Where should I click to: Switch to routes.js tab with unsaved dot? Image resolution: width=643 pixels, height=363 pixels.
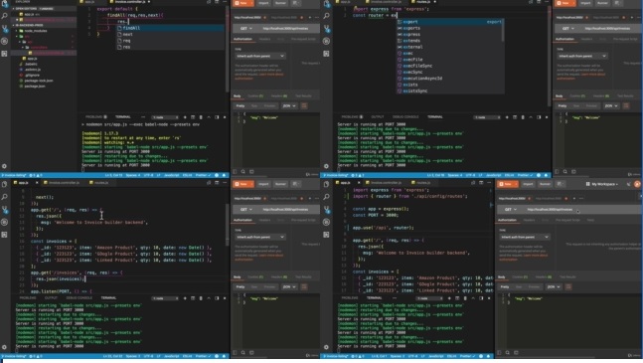[x=423, y=2]
